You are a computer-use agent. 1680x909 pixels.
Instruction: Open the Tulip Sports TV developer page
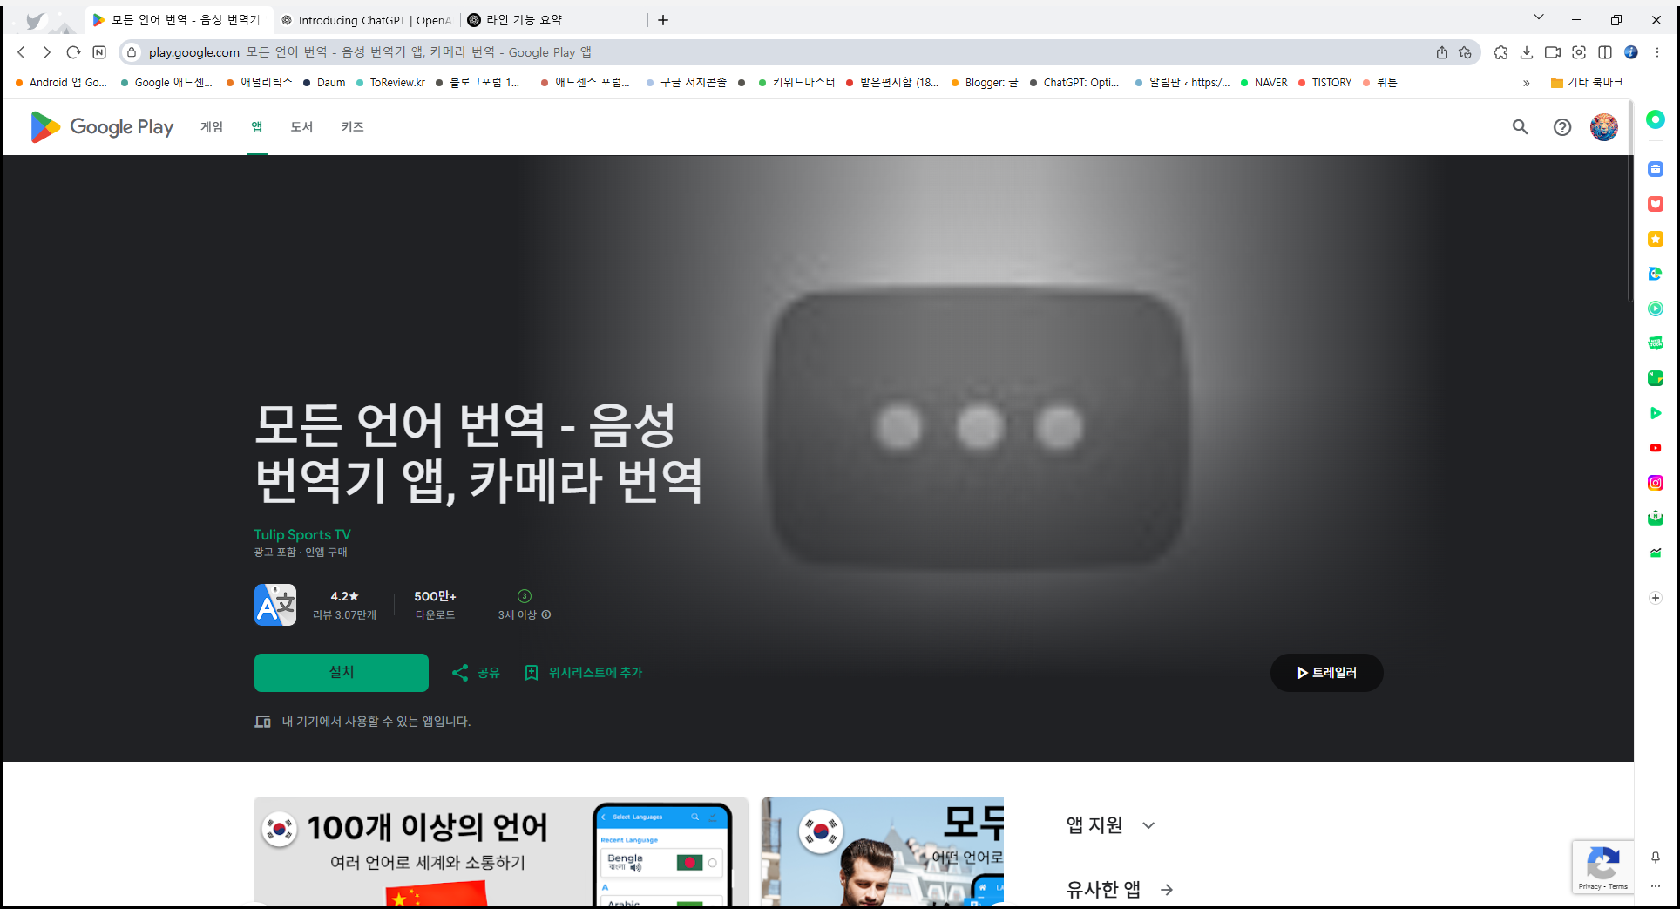302,534
